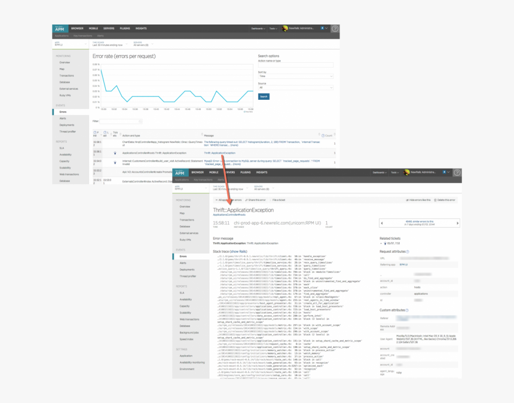This screenshot has width=514, height=403.
Task: Select Environment in error-detail window sidebar
Action: pos(187,370)
